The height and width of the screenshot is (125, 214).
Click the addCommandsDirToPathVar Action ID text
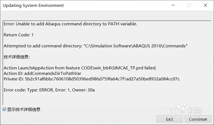point(53,74)
